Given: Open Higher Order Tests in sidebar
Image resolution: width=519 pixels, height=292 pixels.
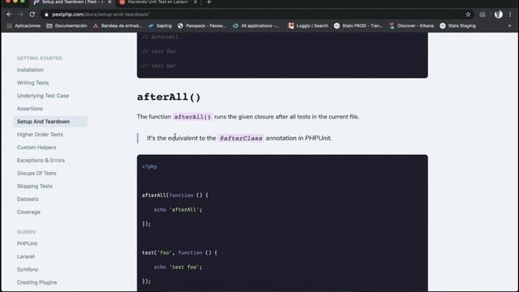Looking at the screenshot, I should (40, 135).
